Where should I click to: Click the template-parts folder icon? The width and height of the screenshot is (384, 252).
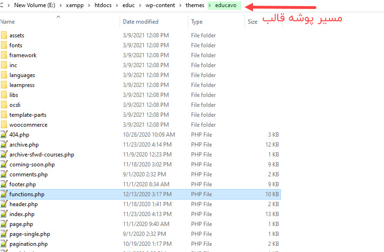pos(4,114)
